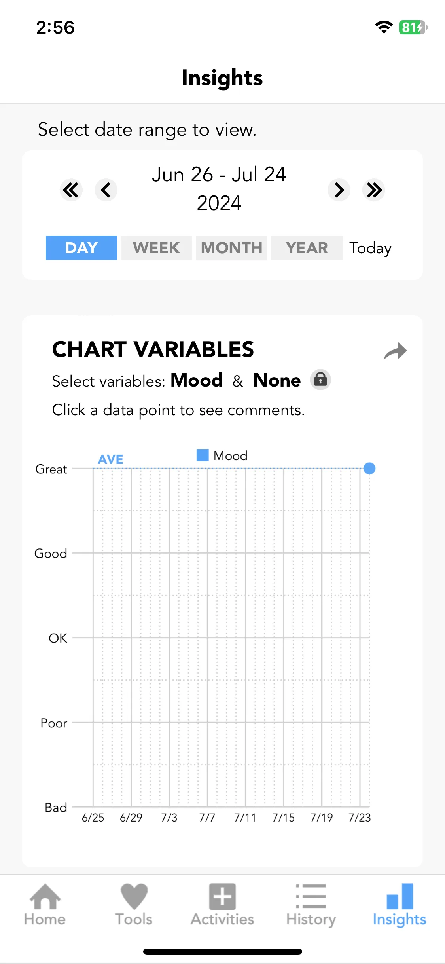Open Activities plus icon

click(x=222, y=897)
